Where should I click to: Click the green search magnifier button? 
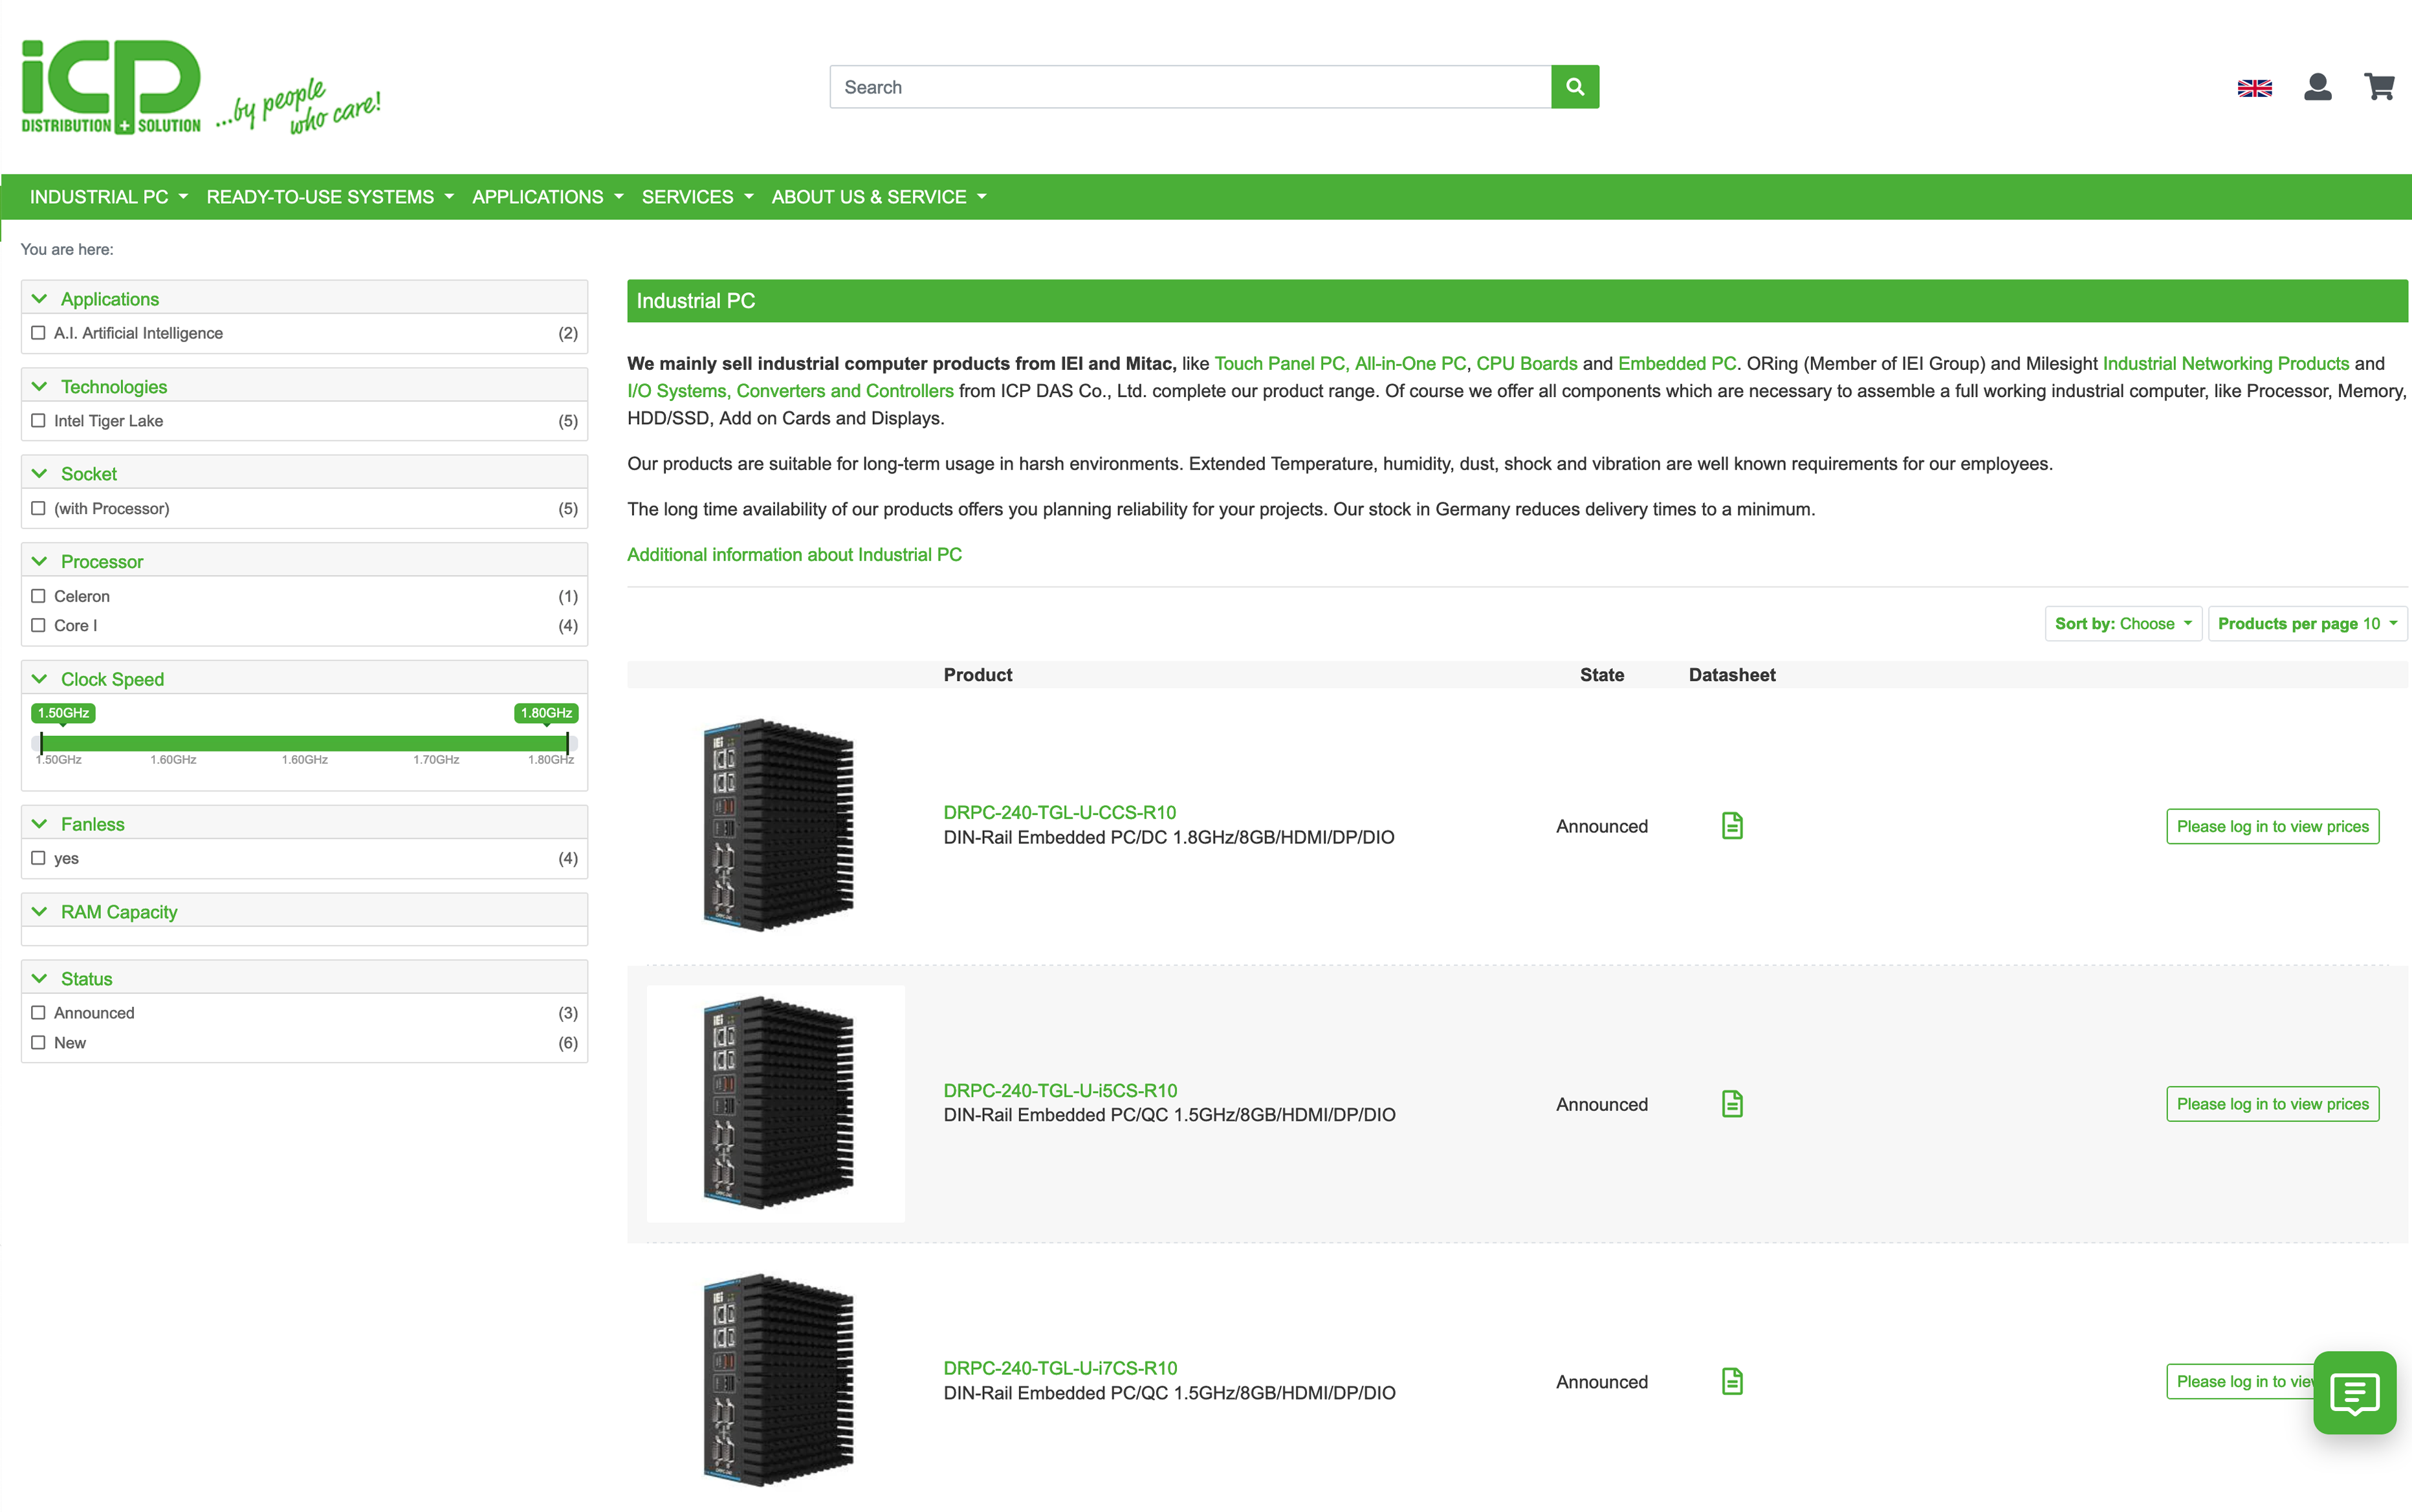click(1575, 87)
